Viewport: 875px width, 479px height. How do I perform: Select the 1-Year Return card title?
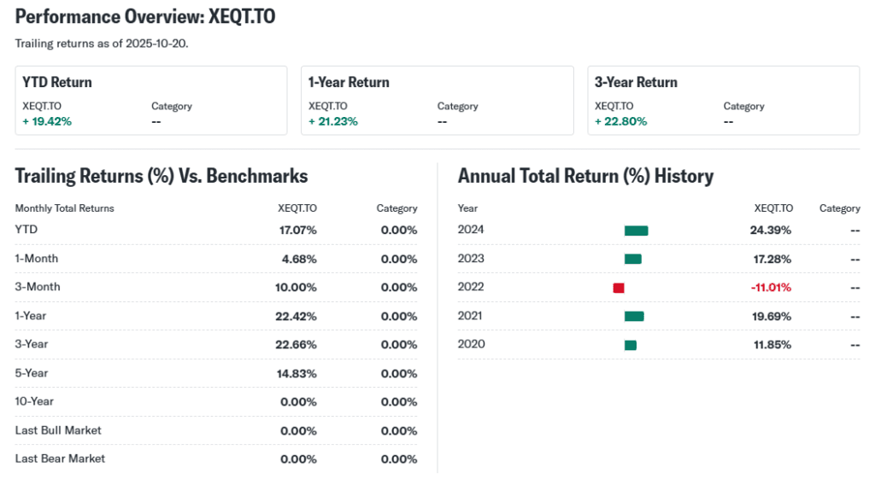(349, 83)
